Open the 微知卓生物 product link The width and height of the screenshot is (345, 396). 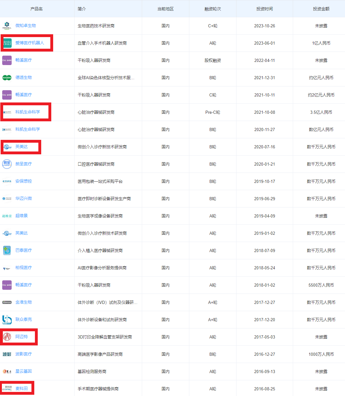25,26
